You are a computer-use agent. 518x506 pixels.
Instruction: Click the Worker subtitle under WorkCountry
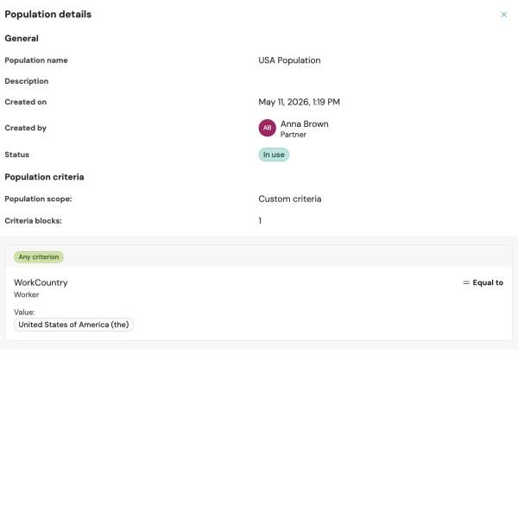coord(27,294)
